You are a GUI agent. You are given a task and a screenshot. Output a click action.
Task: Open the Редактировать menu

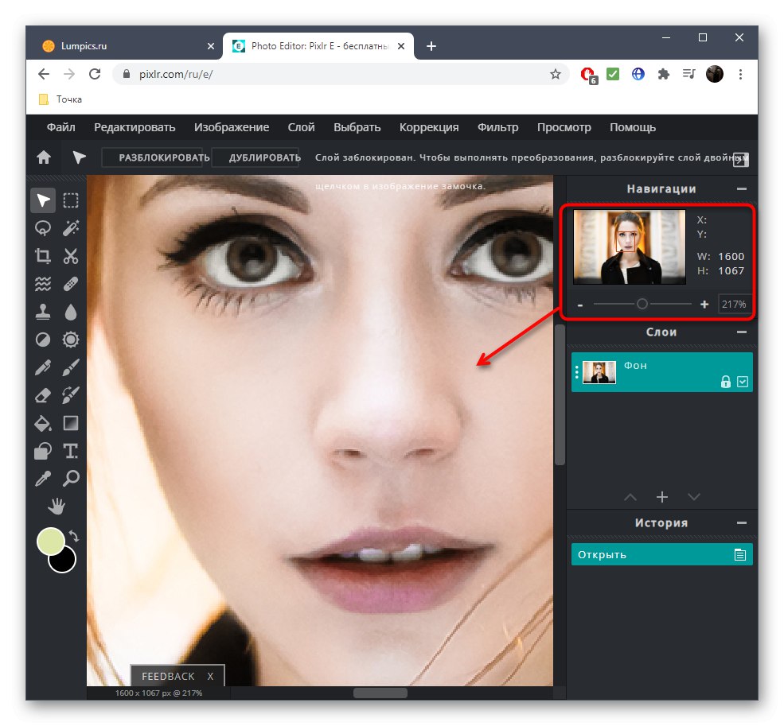pos(135,127)
